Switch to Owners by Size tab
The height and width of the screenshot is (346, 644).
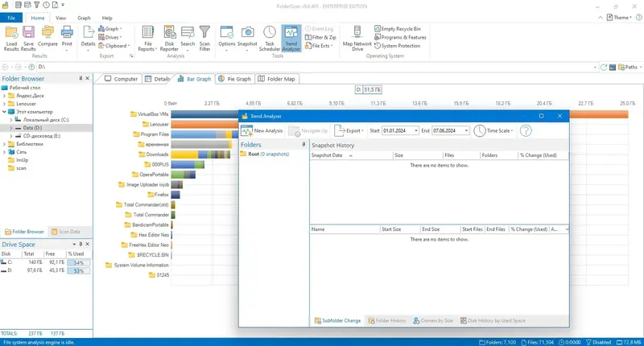click(433, 320)
